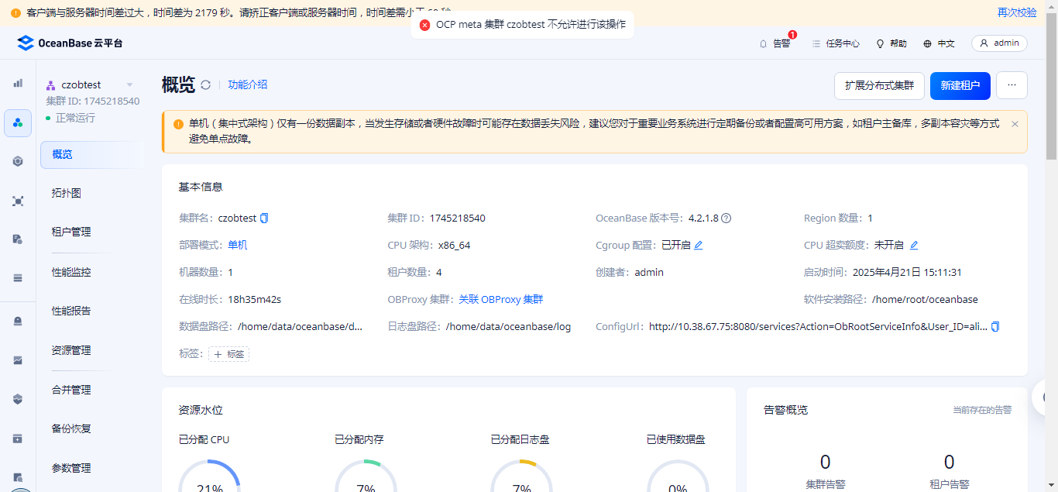This screenshot has width=1058, height=492.
Task: Open the admin user menu
Action: [x=999, y=43]
